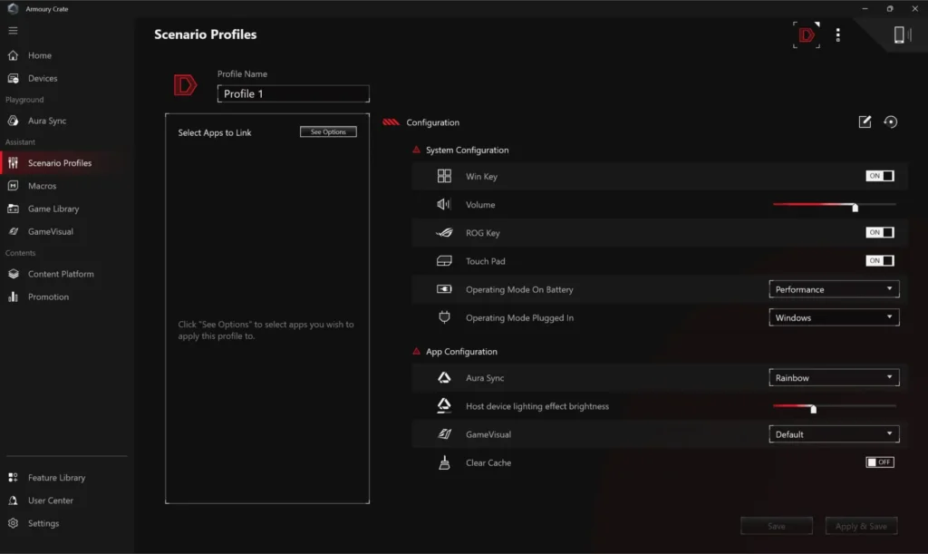This screenshot has height=554, width=928.
Task: Turn on the Clear Cache switch
Action: click(x=879, y=462)
